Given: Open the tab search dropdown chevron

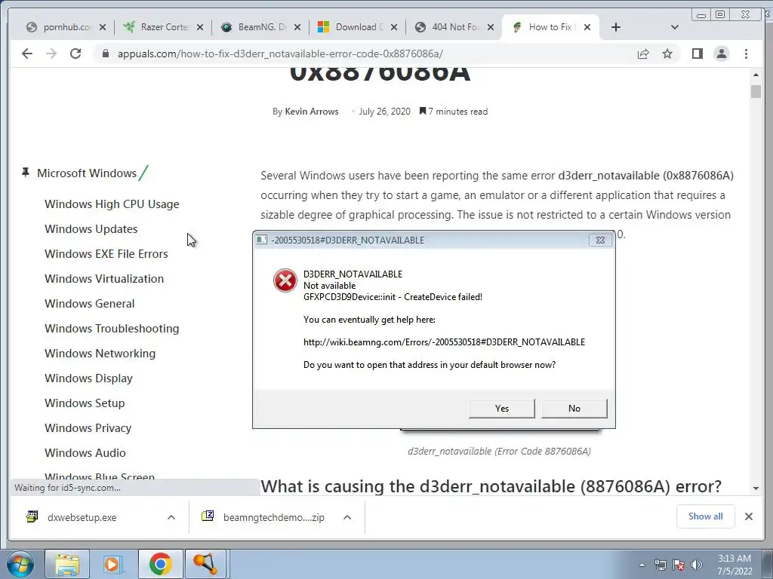Looking at the screenshot, I should [x=675, y=27].
